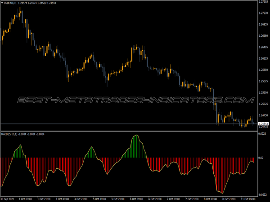Click the 1.25850 price axis label
The image size is (270, 202).
[x=263, y=70]
